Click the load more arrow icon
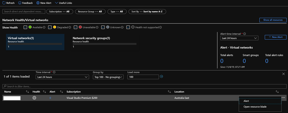288x113 pixels. point(161,76)
